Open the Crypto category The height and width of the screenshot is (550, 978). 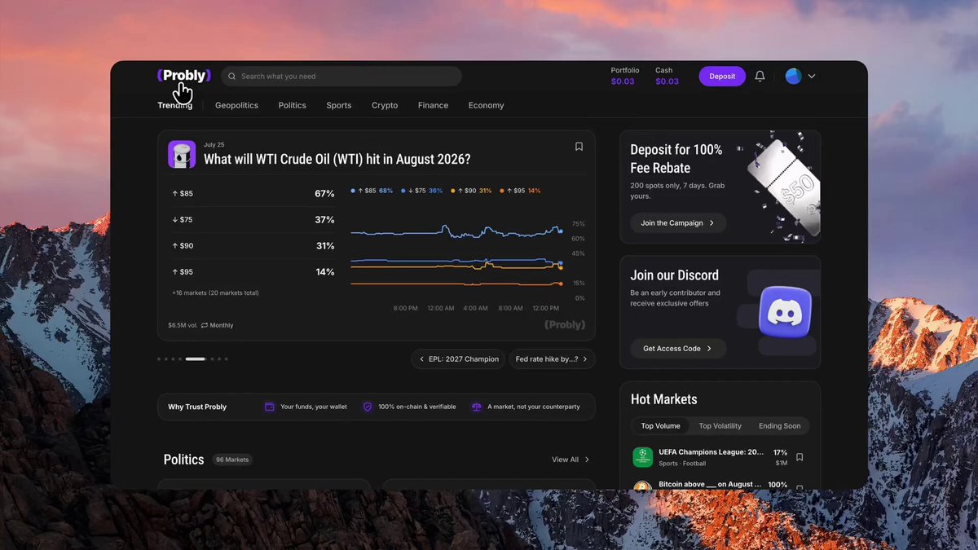[385, 105]
